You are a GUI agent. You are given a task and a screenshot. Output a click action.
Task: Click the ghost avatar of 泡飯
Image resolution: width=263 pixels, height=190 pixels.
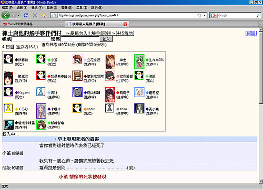[x=139, y=75]
